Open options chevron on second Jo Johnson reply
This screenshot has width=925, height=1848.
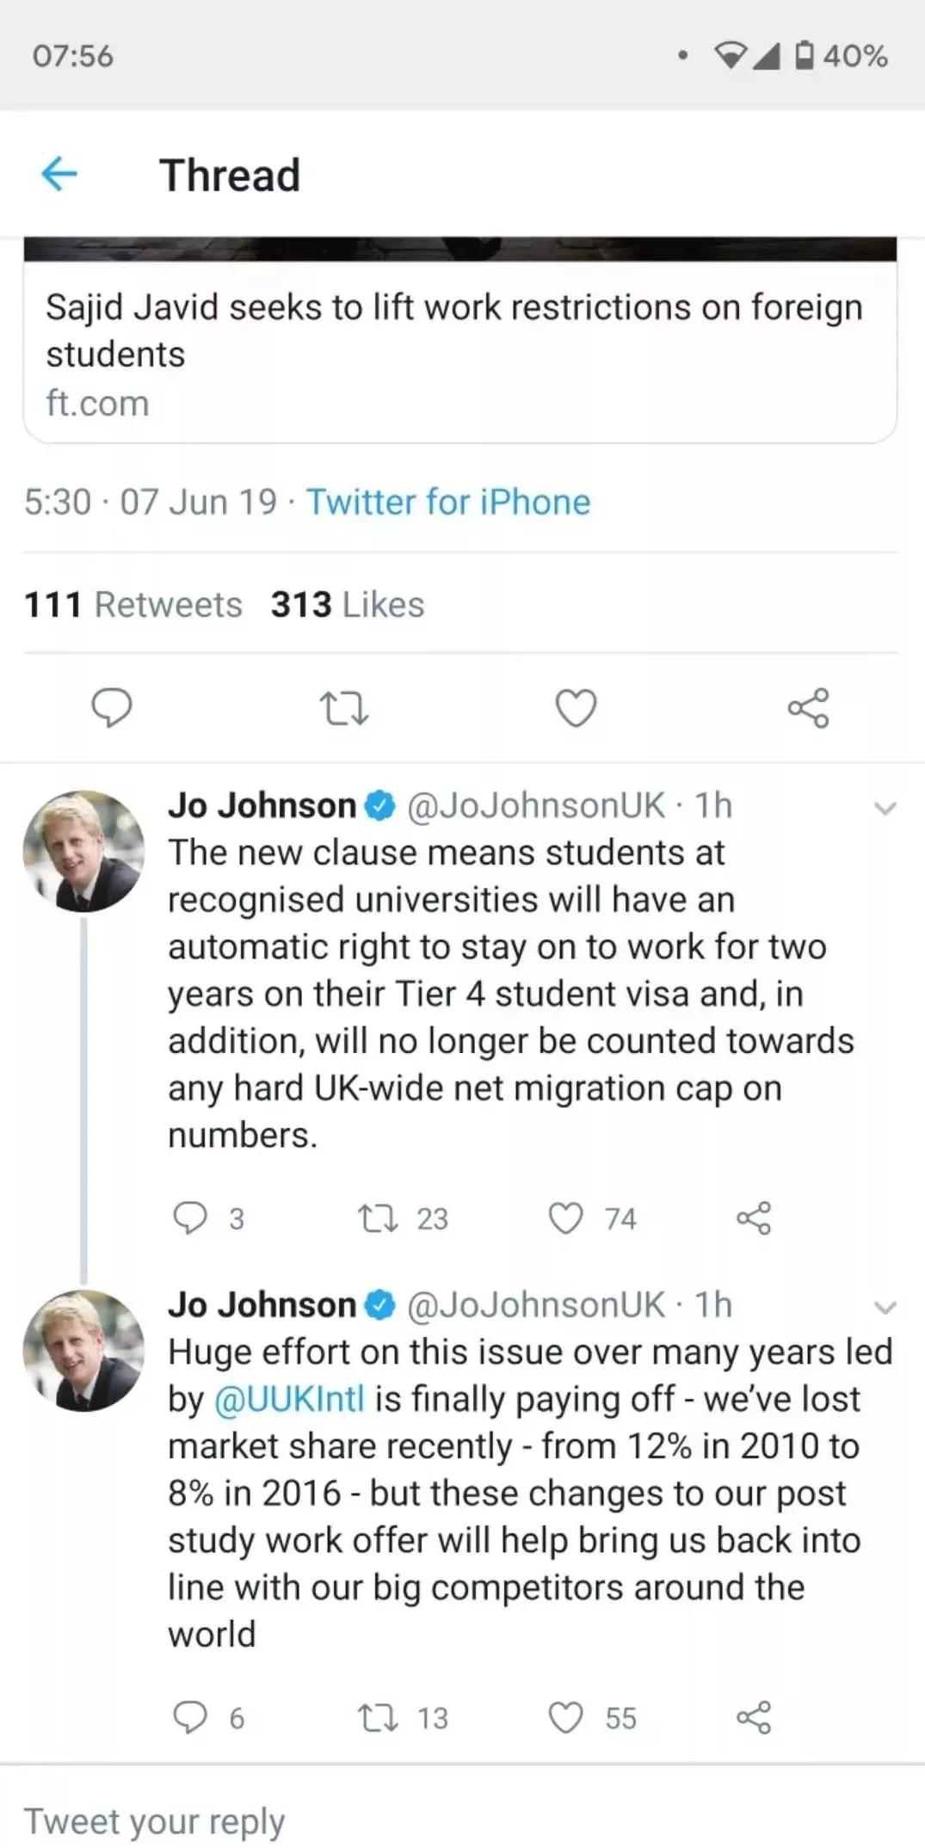[x=885, y=1307]
